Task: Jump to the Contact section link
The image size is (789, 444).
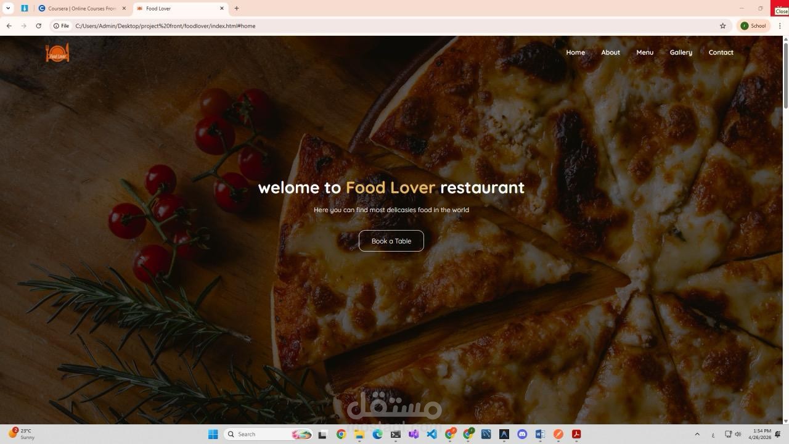Action: coord(721,52)
